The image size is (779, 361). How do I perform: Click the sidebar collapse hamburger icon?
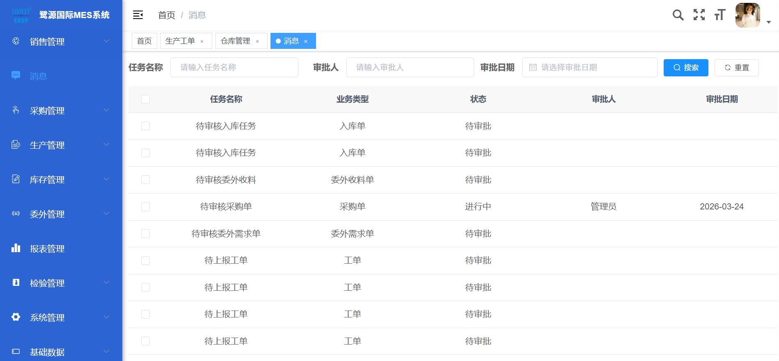138,15
